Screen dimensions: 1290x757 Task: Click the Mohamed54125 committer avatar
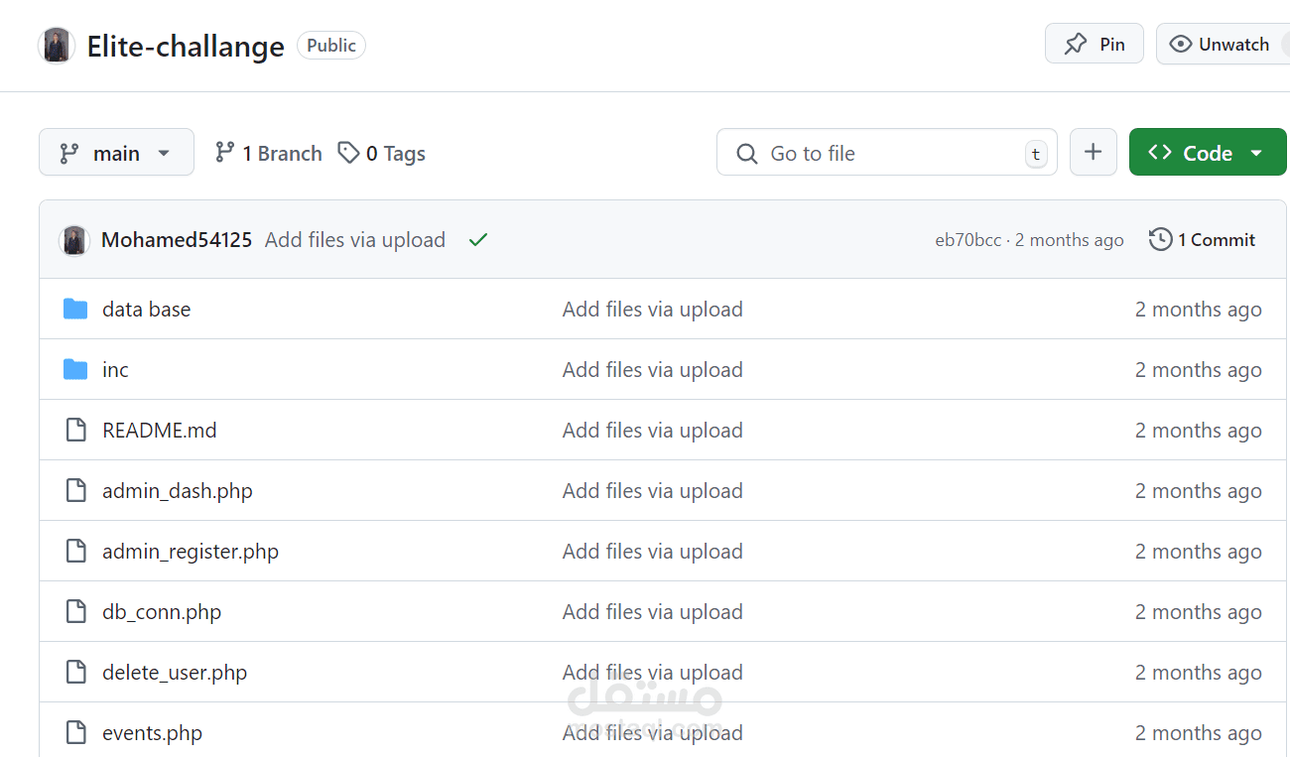74,240
